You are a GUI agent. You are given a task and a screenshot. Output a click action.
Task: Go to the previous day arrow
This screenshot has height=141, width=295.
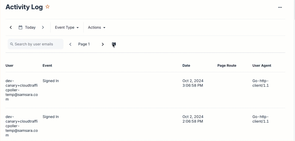(x=11, y=27)
